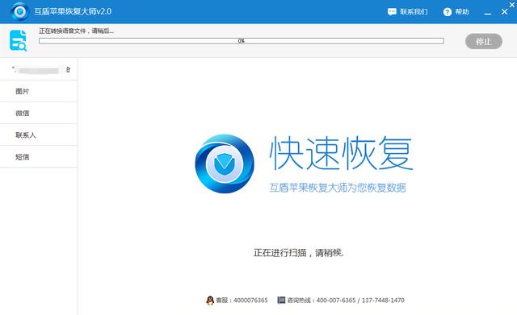The width and height of the screenshot is (517, 315).
Task: Click the scan document icon beside progress bar
Action: coord(18,40)
